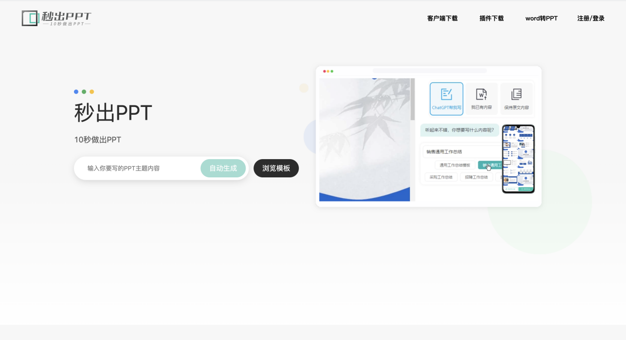Click the 浏览模板 browse templates button
Screen dimensions: 626x340
[276, 168]
